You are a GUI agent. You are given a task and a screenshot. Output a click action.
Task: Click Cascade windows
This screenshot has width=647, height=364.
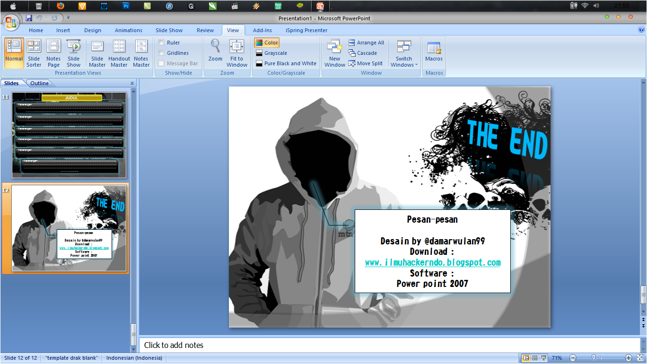pyautogui.click(x=362, y=53)
